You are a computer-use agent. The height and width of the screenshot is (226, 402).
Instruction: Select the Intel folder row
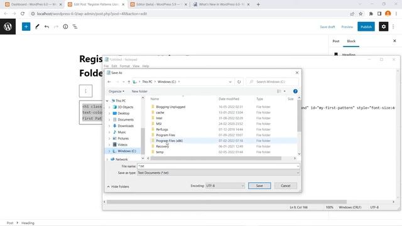[224, 118]
